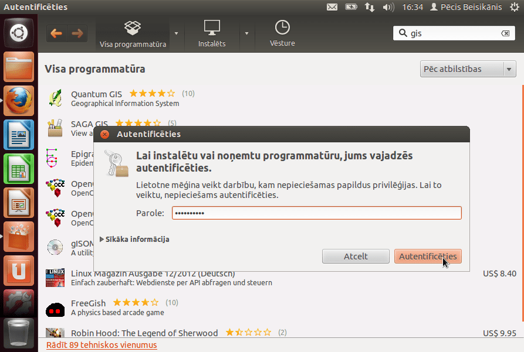Viewport: 524px width, 352px height.
Task: Click the US$ 9.95 price
Action: pos(499,333)
